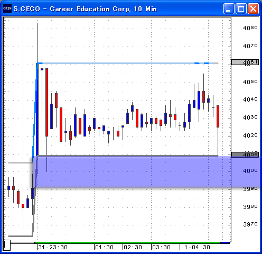Click the 3970 price label
Screen dimensions: 262x254
tap(250, 224)
